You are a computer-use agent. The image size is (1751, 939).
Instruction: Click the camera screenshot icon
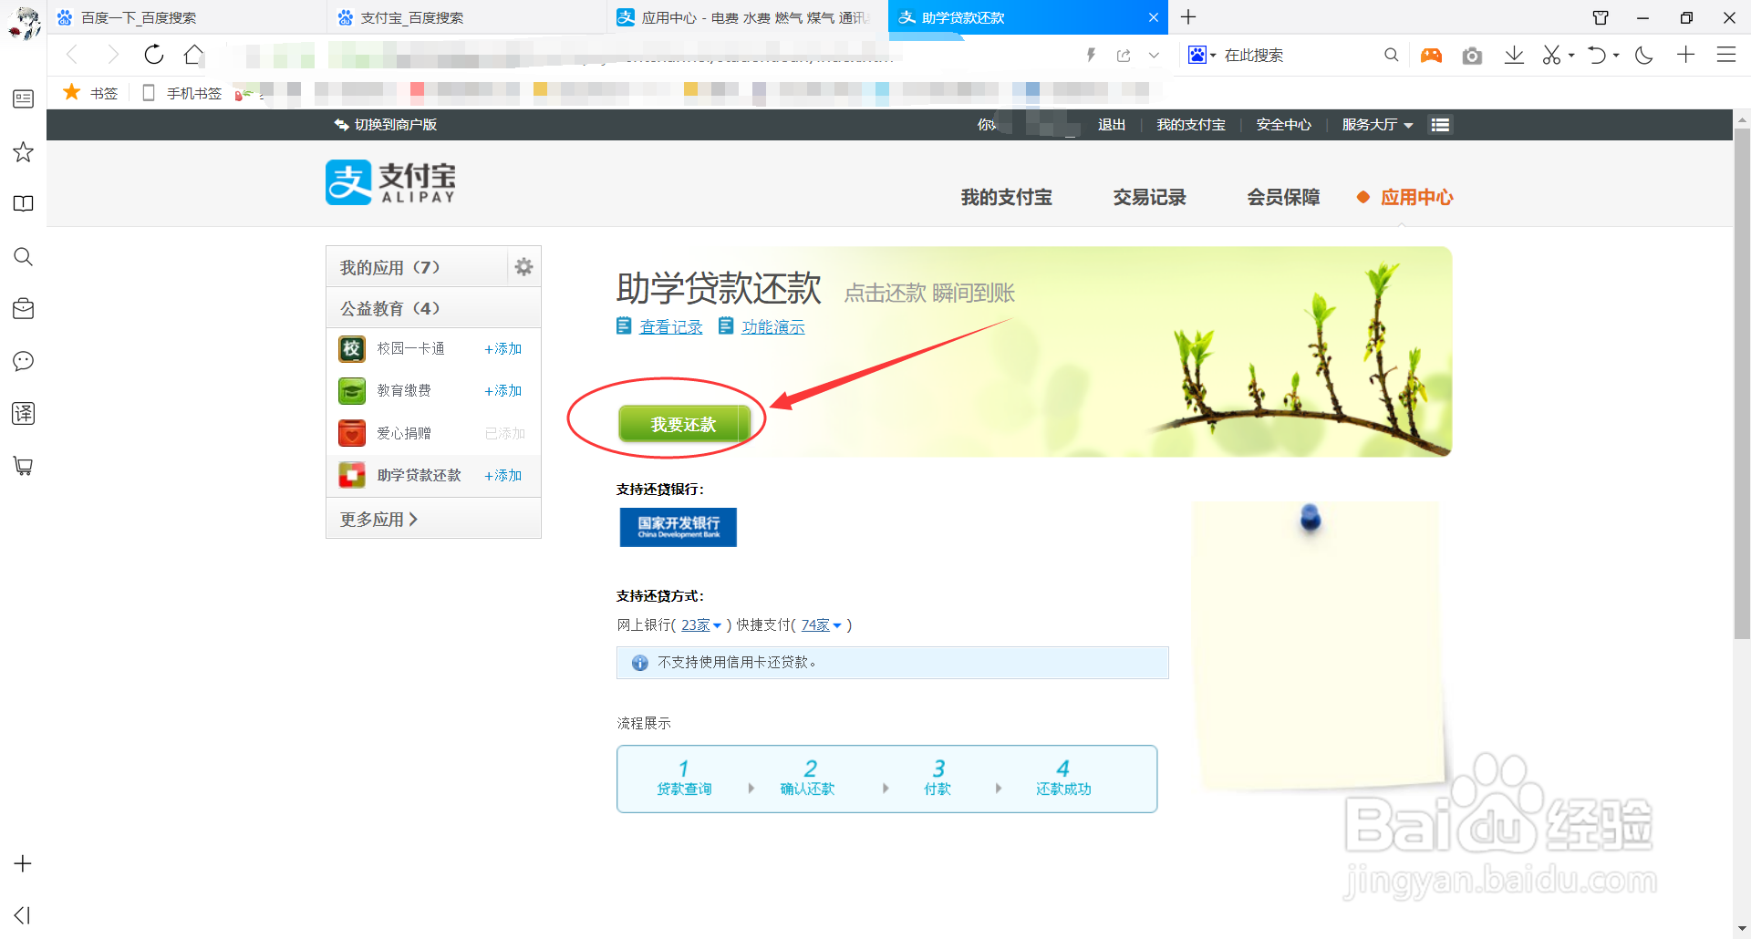(1472, 56)
